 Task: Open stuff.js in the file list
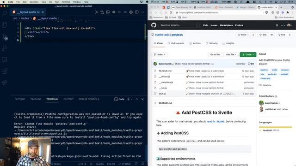(162, 94)
